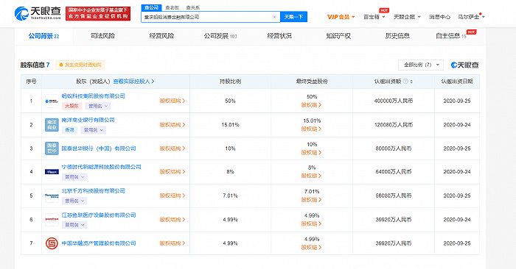The width and height of the screenshot is (516, 269).
Task: Click the Tianyancha logo in header
Action: click(38, 13)
